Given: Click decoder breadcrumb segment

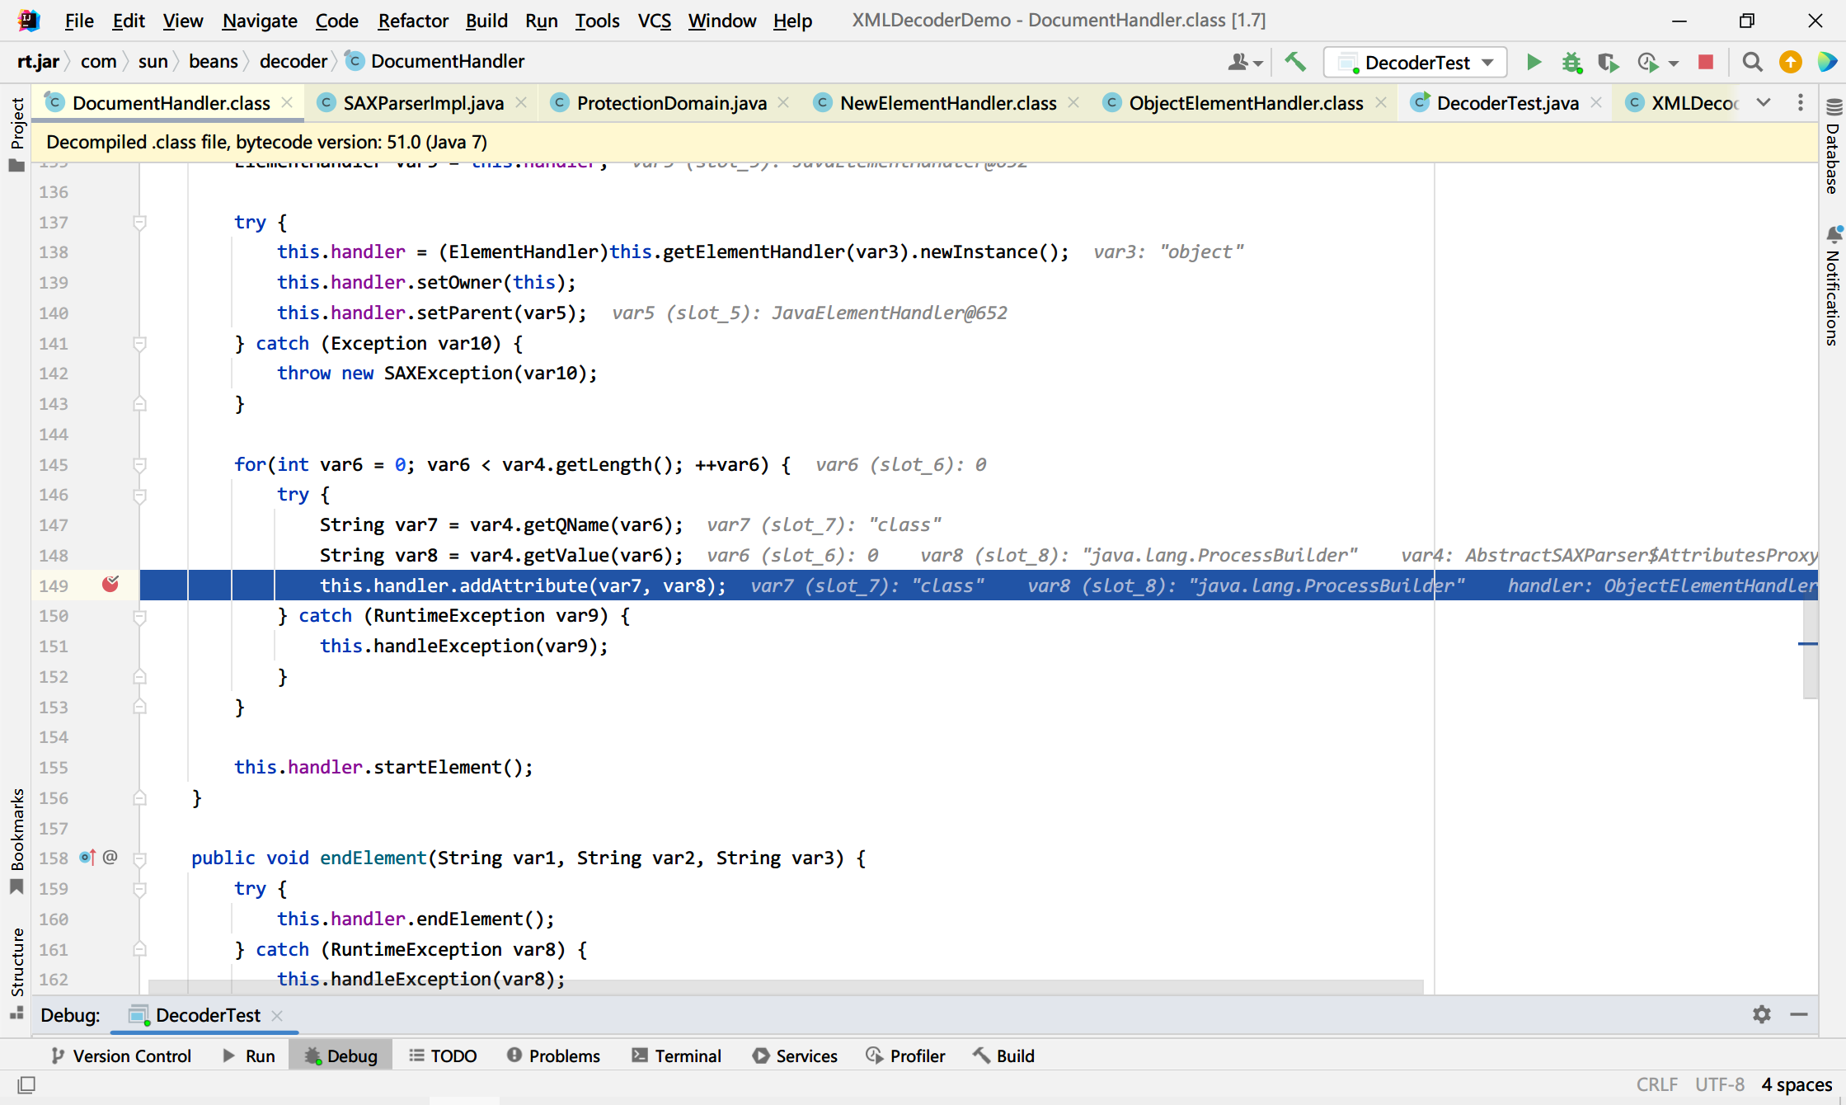Looking at the screenshot, I should point(294,61).
